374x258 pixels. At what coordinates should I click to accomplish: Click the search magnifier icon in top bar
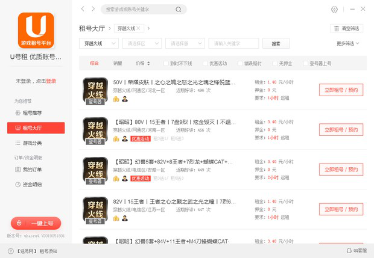click(179, 10)
